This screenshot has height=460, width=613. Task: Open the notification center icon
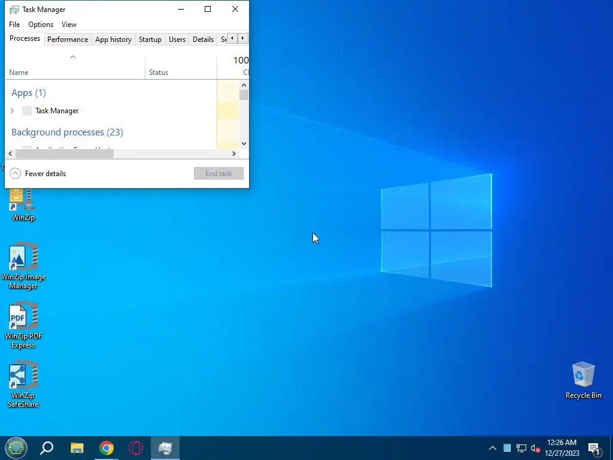click(594, 449)
